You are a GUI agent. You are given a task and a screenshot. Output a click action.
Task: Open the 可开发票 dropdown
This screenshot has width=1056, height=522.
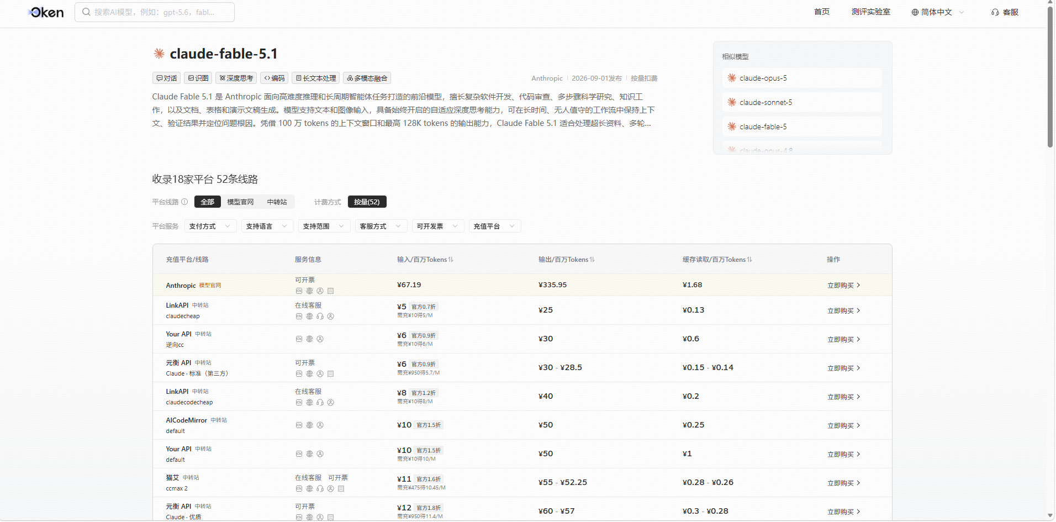coord(437,226)
